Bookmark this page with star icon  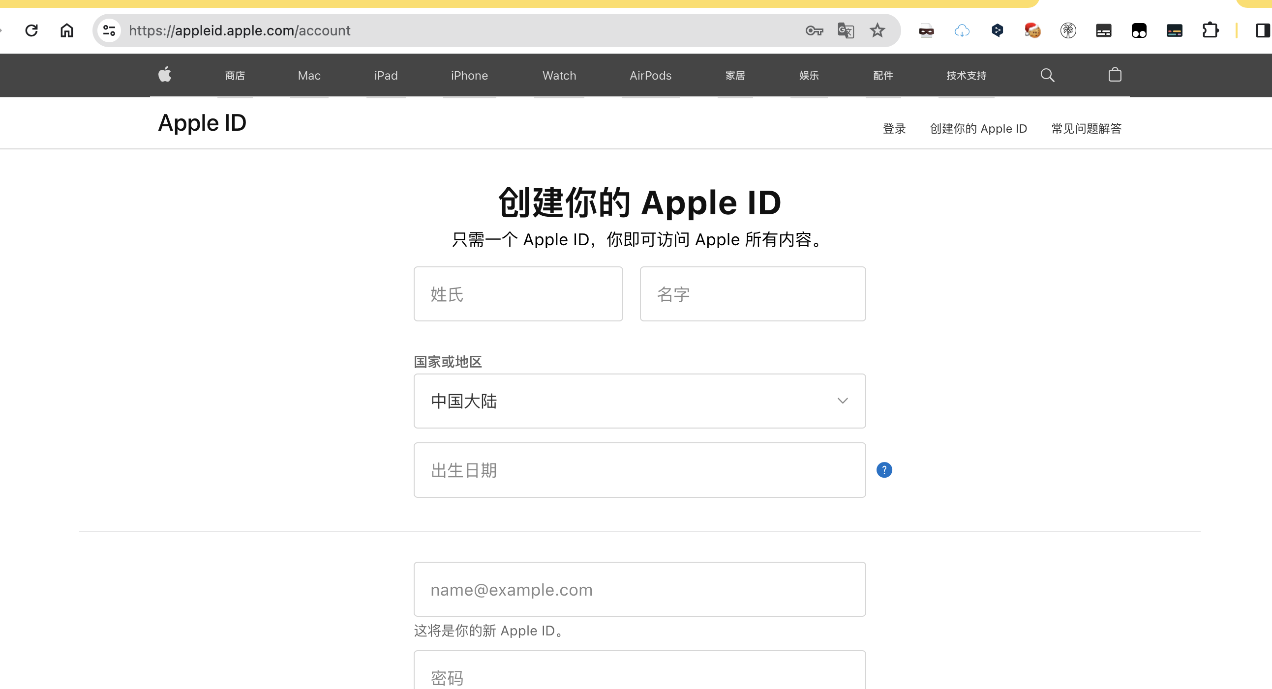[877, 30]
